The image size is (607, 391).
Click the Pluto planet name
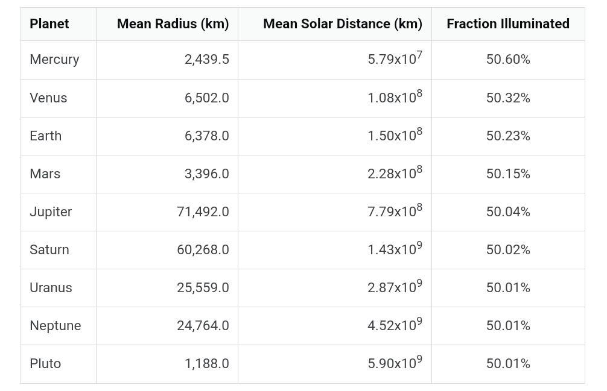pos(45,364)
